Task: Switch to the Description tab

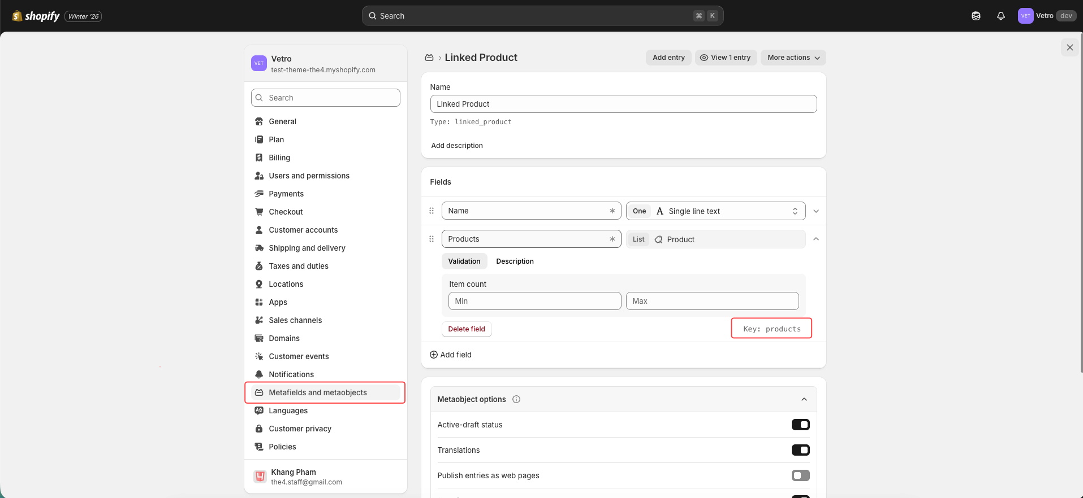Action: pos(515,261)
